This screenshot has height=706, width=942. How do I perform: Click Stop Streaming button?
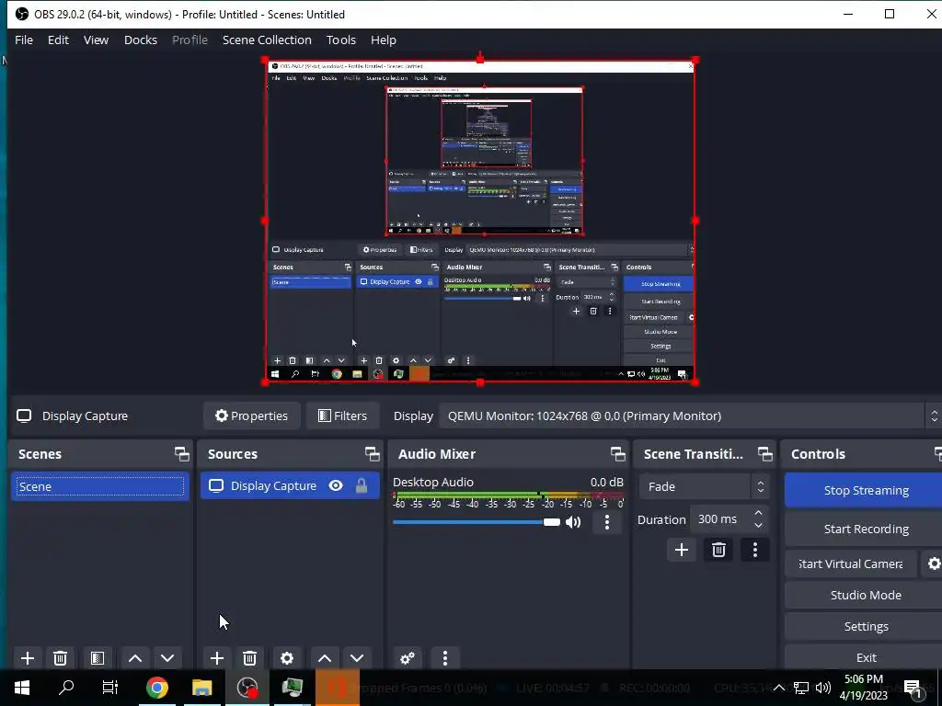tap(863, 490)
